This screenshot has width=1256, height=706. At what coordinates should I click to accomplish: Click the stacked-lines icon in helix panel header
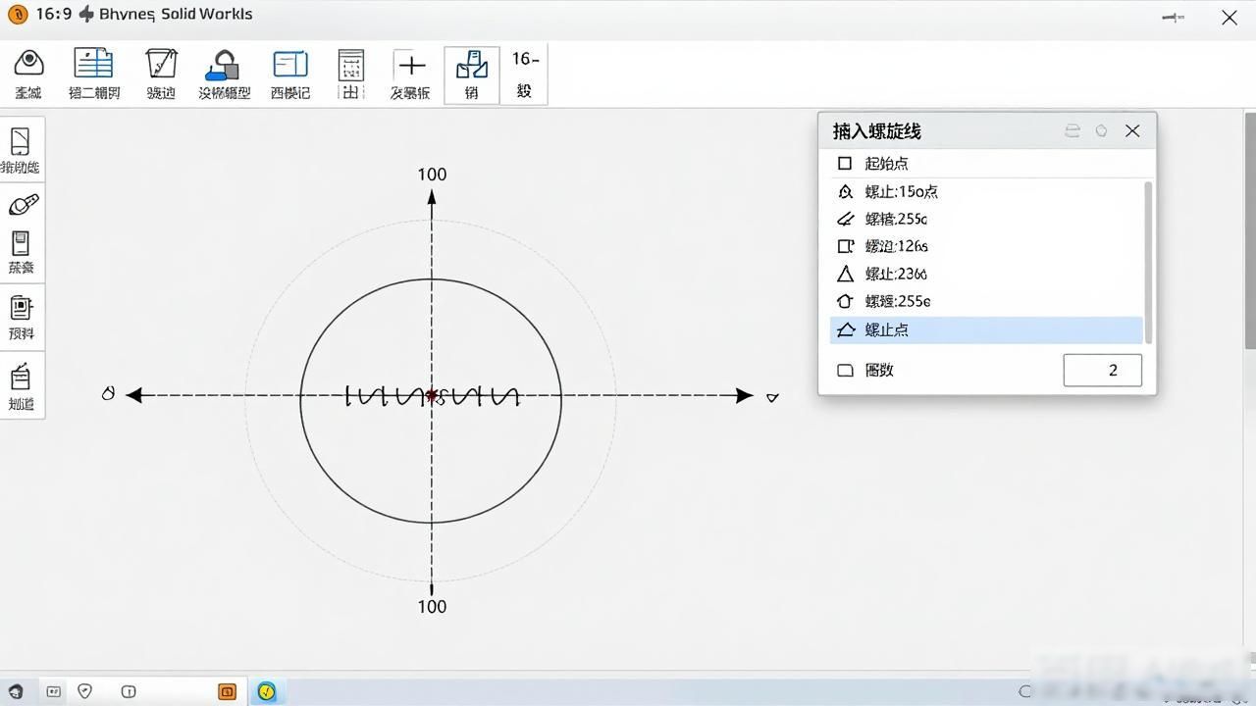pyautogui.click(x=1073, y=130)
